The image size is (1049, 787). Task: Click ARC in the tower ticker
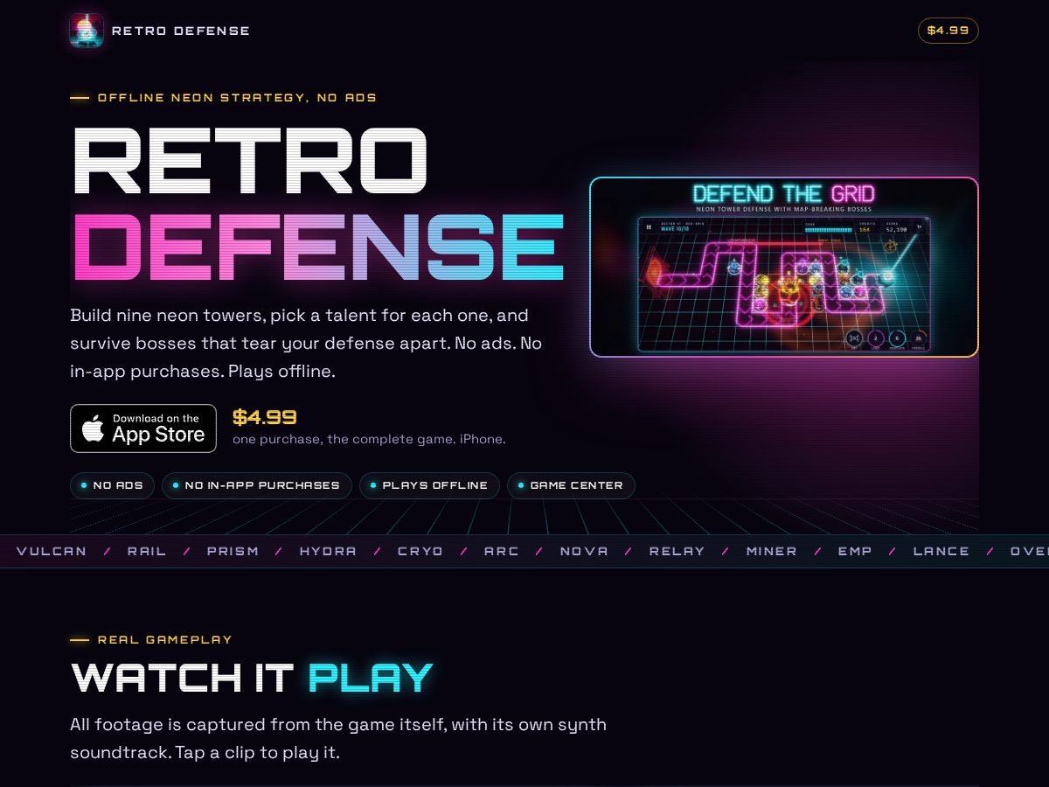tap(502, 551)
